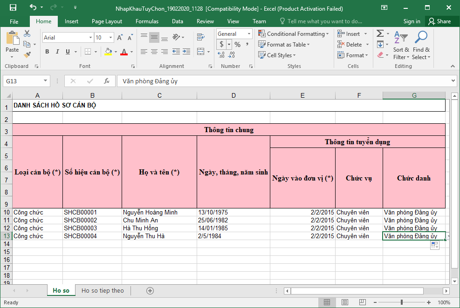460x308 pixels.
Task: Switch to Page Layout view in status bar
Action: pyautogui.click(x=345, y=302)
